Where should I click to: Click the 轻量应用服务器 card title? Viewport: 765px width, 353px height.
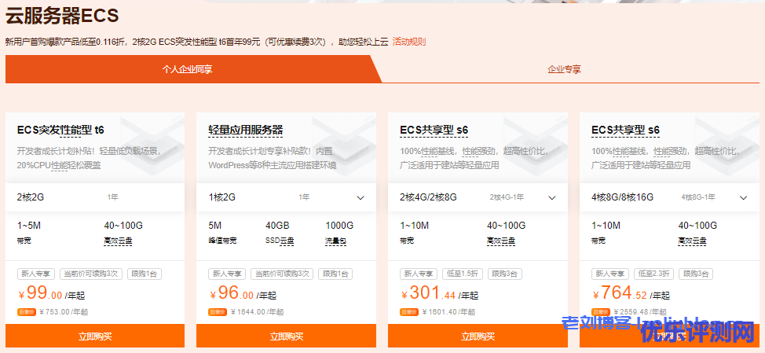point(245,130)
